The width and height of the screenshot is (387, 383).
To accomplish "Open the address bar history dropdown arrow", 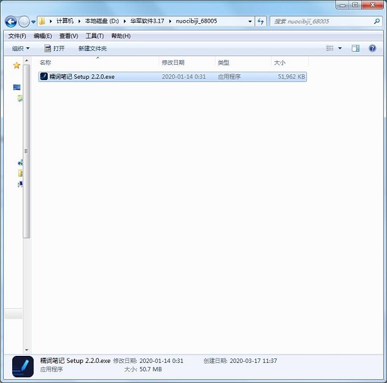I will click(250, 21).
